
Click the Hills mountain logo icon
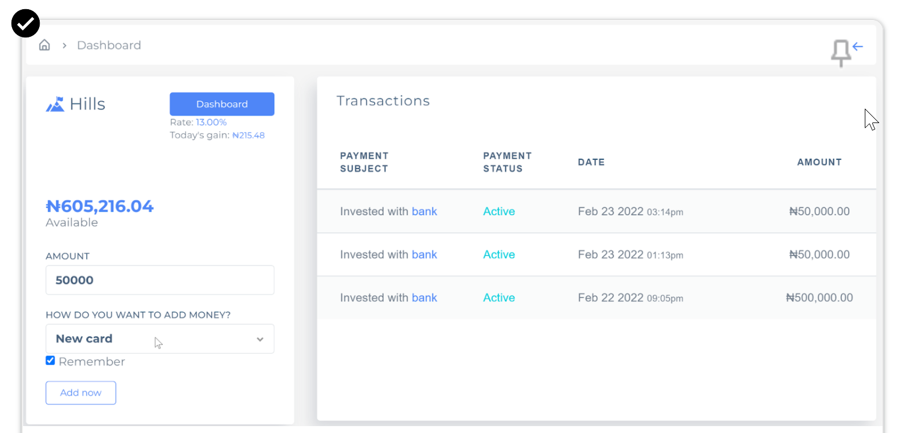(55, 104)
